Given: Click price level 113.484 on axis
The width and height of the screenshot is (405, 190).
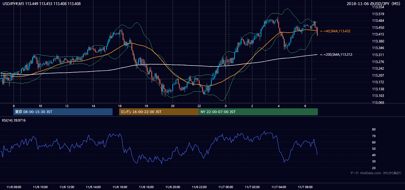Looking at the screenshot, I should point(378,21).
